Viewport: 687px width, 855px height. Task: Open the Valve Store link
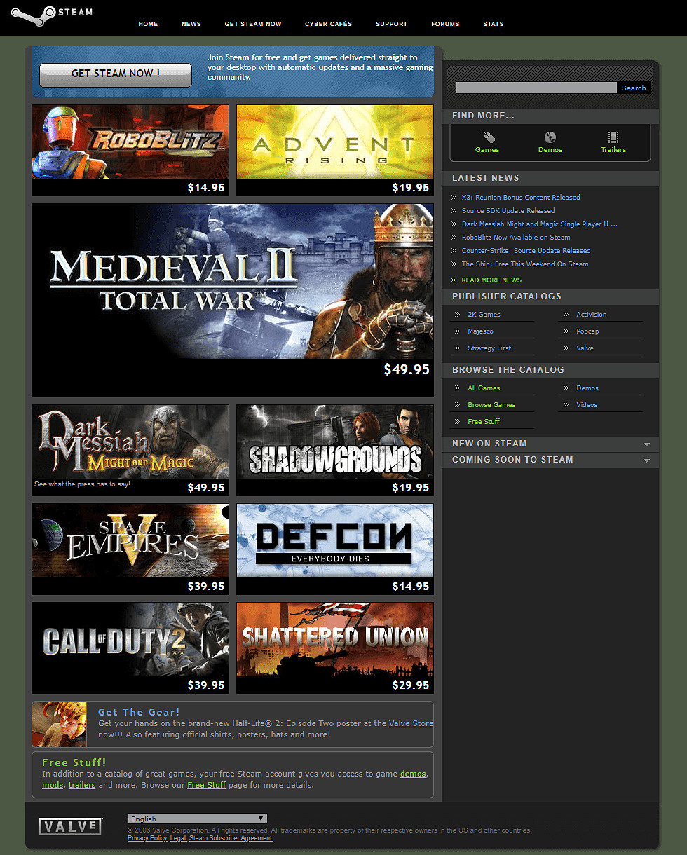[411, 723]
